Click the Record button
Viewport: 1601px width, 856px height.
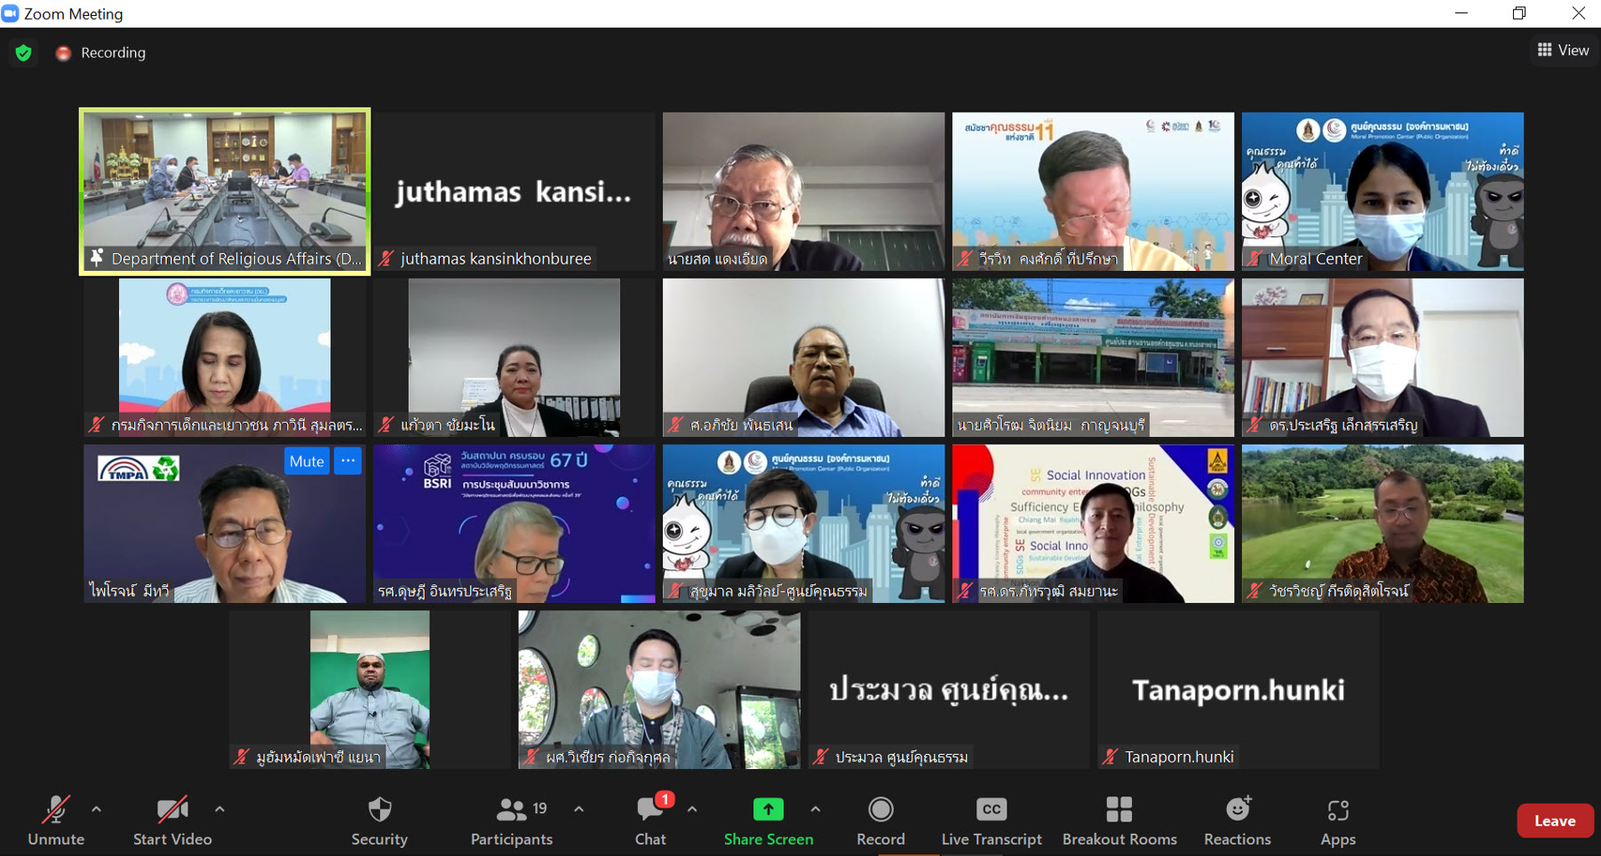880,820
